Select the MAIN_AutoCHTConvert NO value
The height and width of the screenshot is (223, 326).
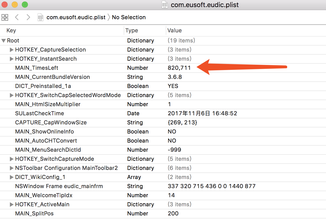point(172,141)
